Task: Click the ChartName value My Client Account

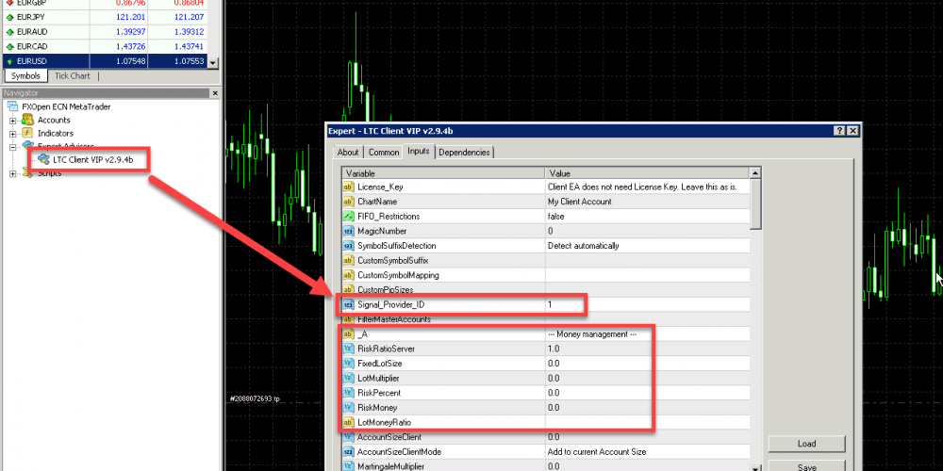Action: pos(580,202)
